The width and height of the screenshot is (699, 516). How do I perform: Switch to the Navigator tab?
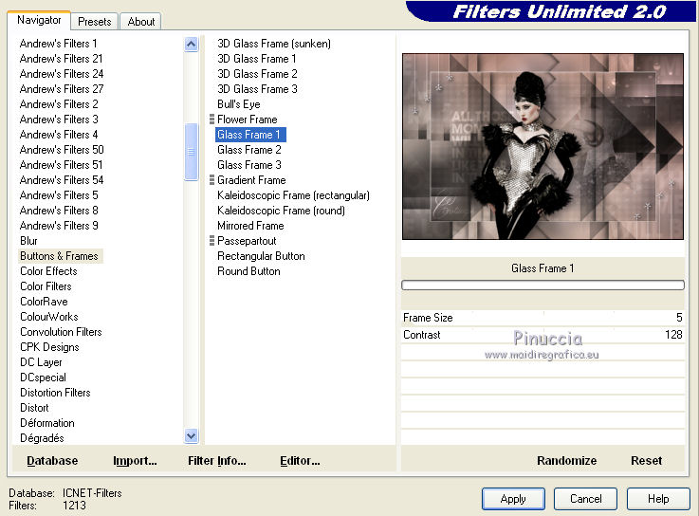pyautogui.click(x=39, y=20)
